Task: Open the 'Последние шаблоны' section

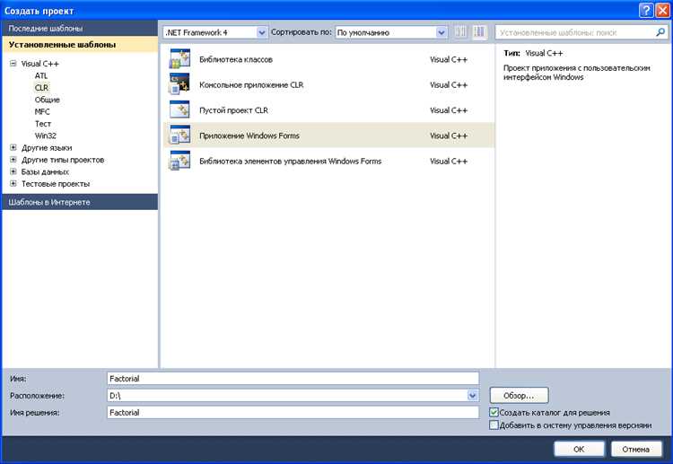Action: [x=80, y=29]
